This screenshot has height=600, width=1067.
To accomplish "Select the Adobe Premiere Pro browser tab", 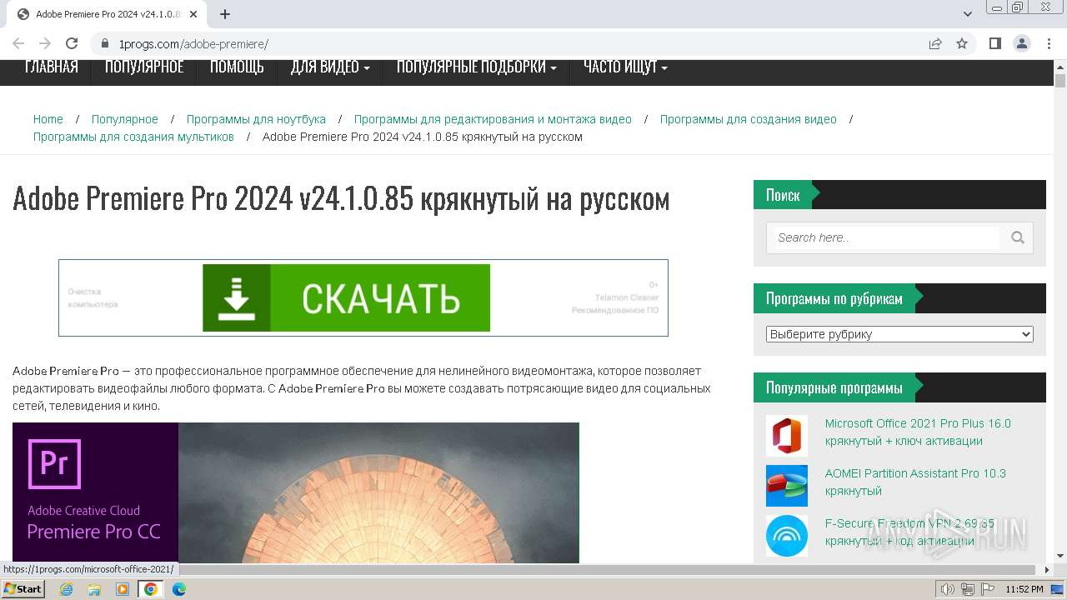I will pos(108,14).
